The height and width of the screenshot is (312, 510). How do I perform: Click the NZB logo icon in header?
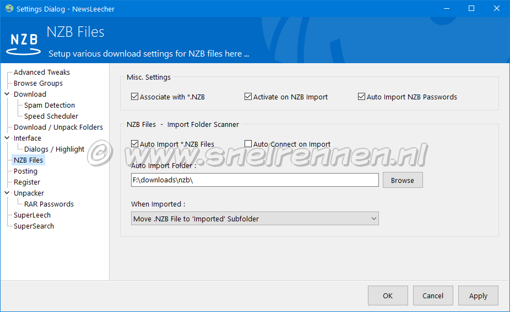coord(24,43)
